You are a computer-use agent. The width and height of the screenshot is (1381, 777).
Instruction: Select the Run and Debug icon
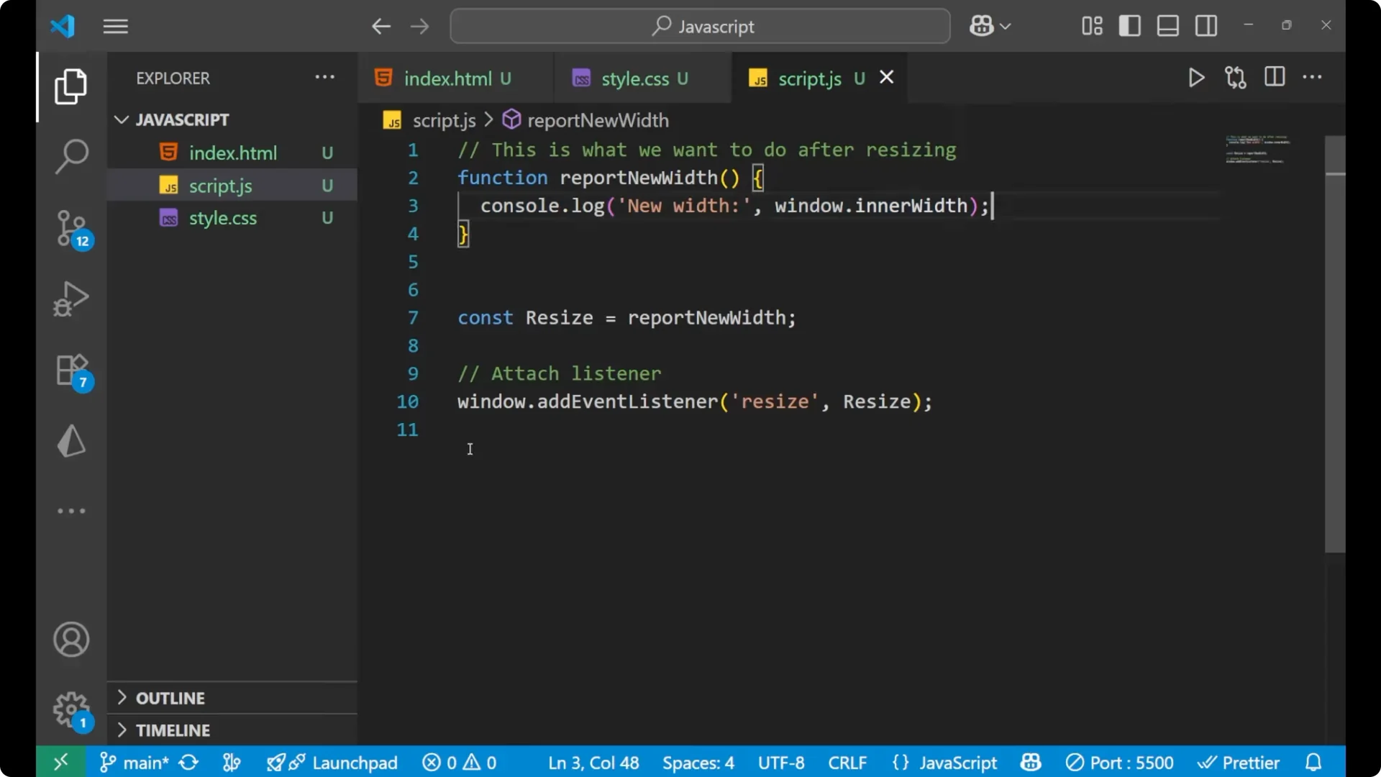70,299
